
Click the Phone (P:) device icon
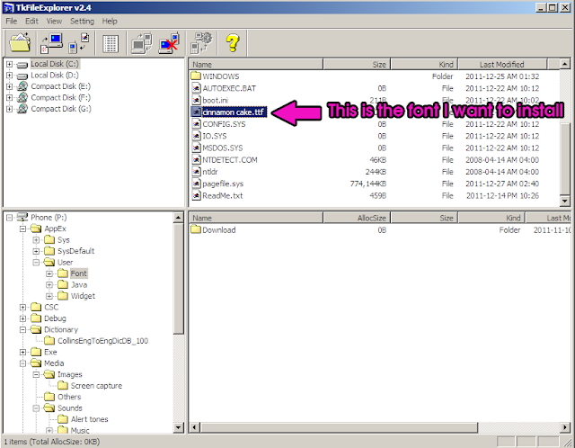click(x=22, y=217)
